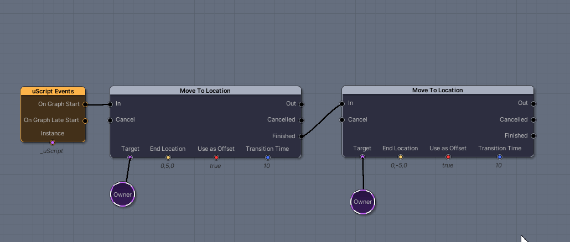Click the On Graph Start output socket
The image size is (570, 242).
85,104
